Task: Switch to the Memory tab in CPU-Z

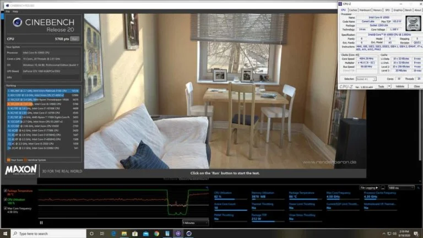Action: click(377, 10)
